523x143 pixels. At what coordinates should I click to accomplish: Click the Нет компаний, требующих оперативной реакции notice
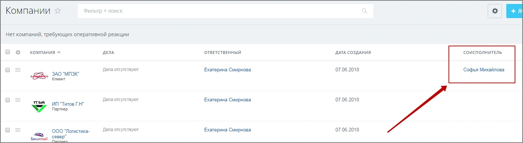(x=68, y=34)
